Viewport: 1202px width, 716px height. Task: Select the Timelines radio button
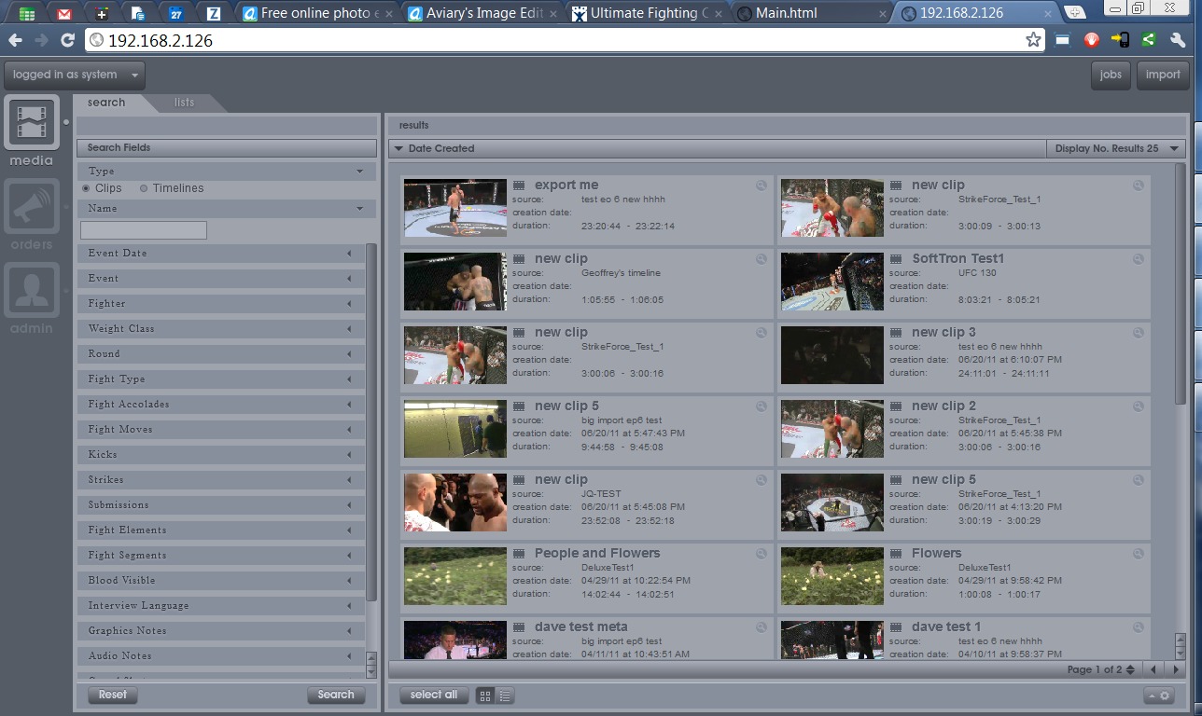point(144,188)
